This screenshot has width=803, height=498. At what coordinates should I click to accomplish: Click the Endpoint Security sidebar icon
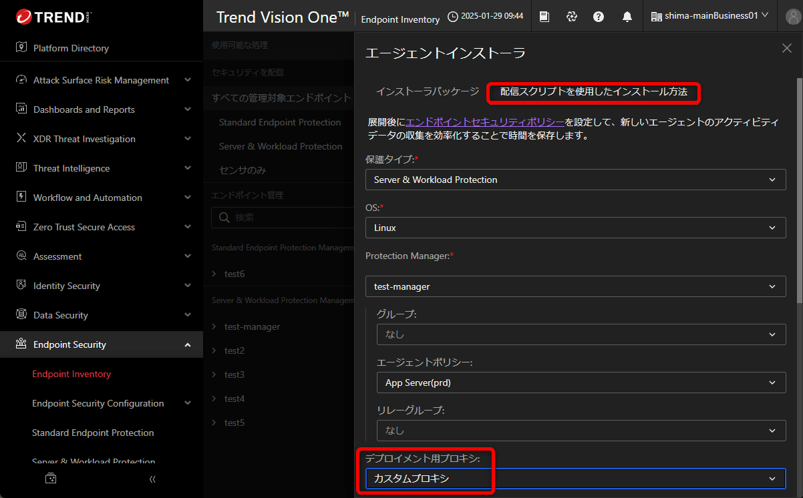pos(21,344)
